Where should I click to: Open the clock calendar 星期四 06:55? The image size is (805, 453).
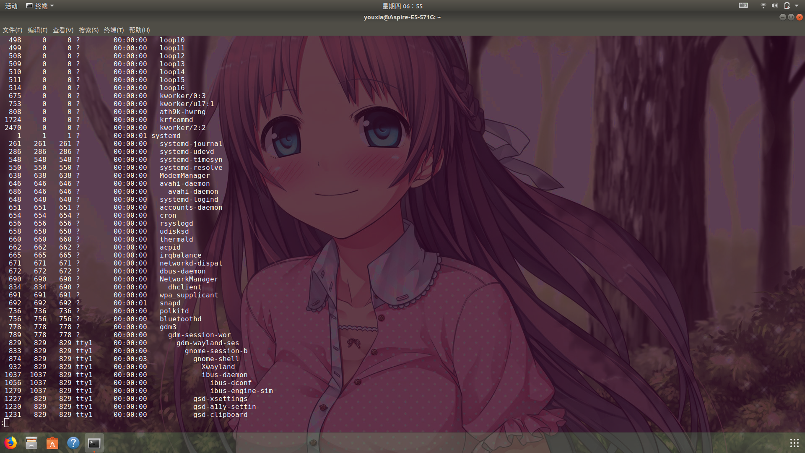click(402, 6)
